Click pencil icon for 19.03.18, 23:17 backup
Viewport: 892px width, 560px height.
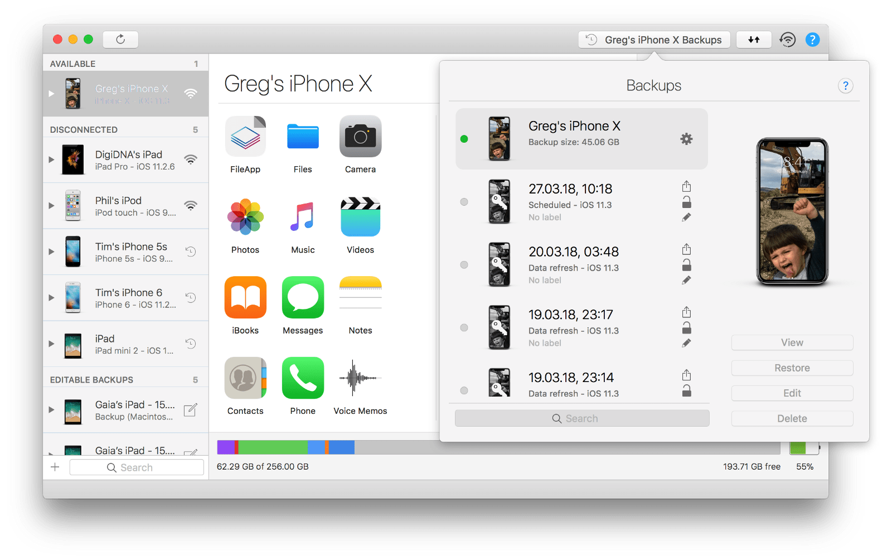[x=686, y=344]
